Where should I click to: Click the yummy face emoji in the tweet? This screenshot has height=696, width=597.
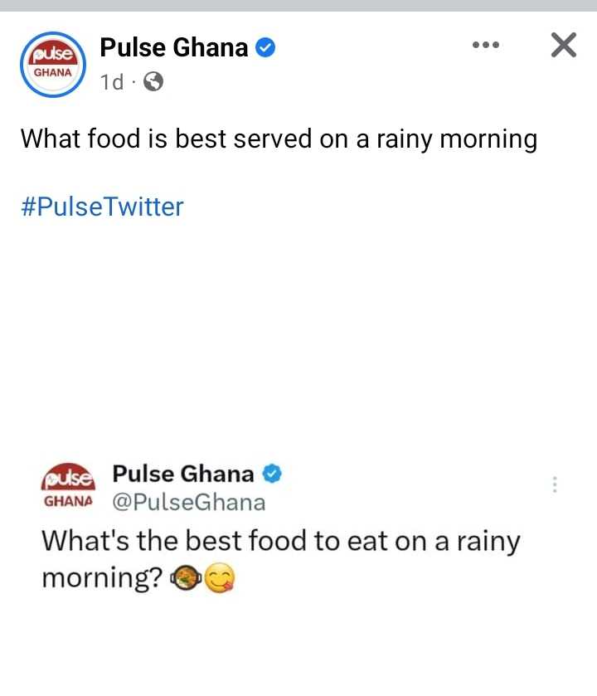pyautogui.click(x=218, y=580)
